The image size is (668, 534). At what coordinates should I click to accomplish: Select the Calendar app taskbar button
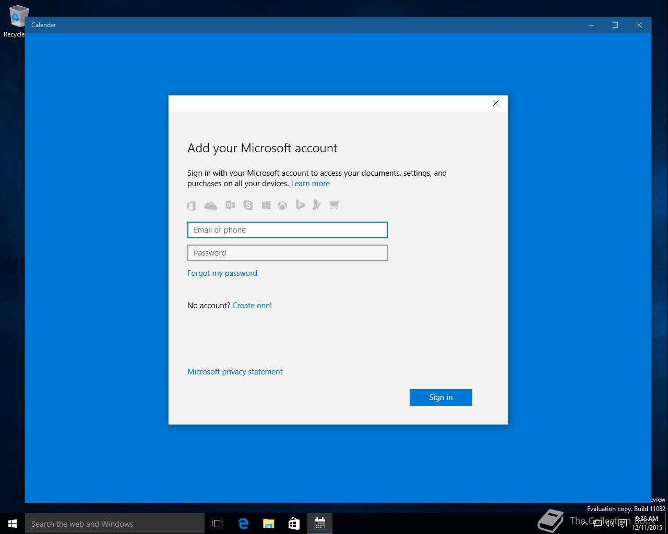tap(320, 524)
